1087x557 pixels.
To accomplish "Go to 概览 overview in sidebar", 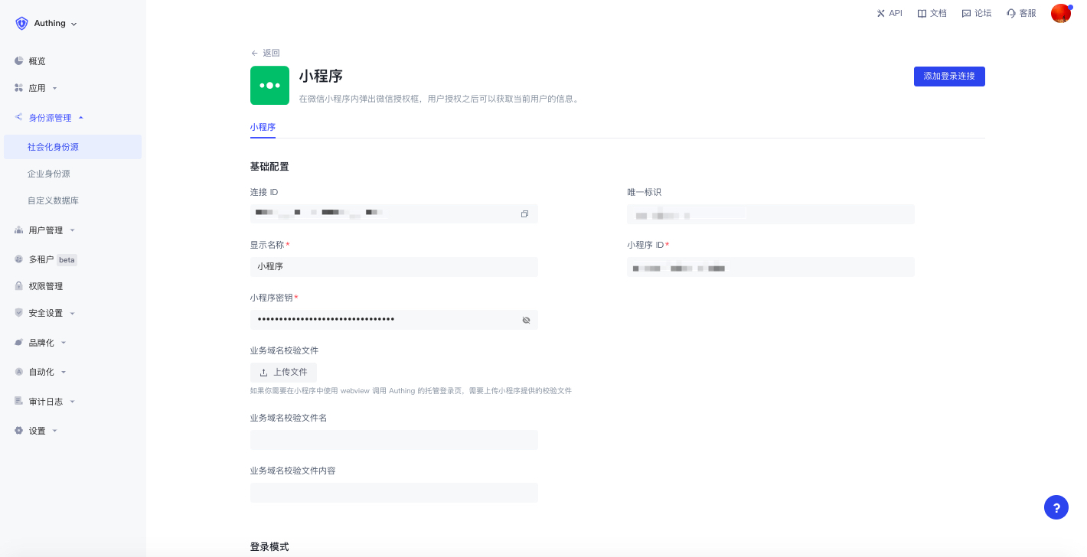I will 37,61.
